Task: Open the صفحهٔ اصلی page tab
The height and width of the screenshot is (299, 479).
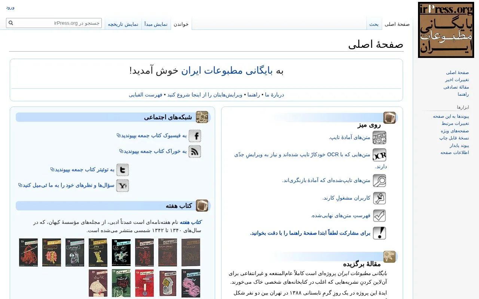Action: point(397,24)
